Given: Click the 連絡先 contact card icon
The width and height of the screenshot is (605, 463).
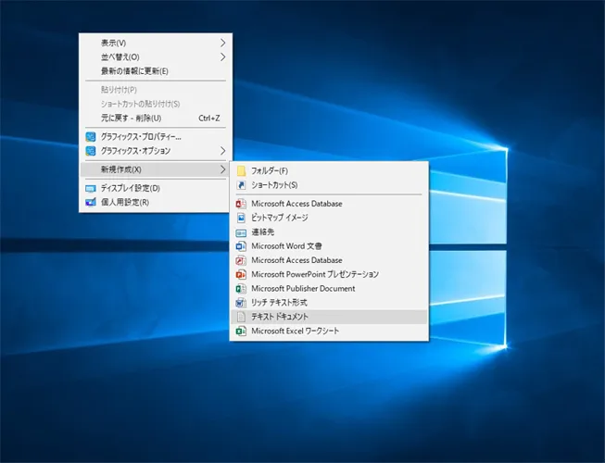Looking at the screenshot, I should click(241, 232).
